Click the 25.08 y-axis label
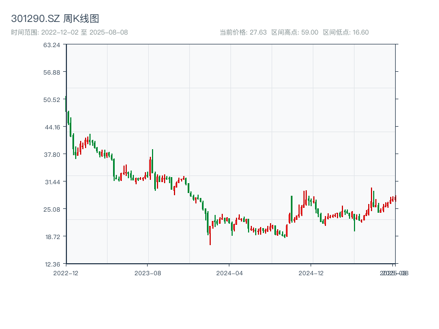Screen dimensions: 439x329 [x=52, y=209]
